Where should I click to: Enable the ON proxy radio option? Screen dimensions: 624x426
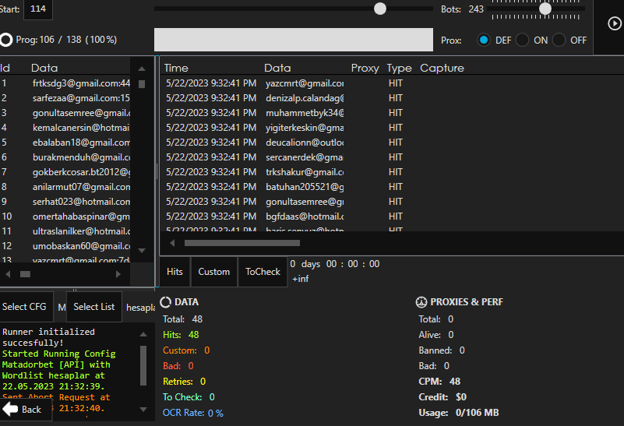click(522, 40)
